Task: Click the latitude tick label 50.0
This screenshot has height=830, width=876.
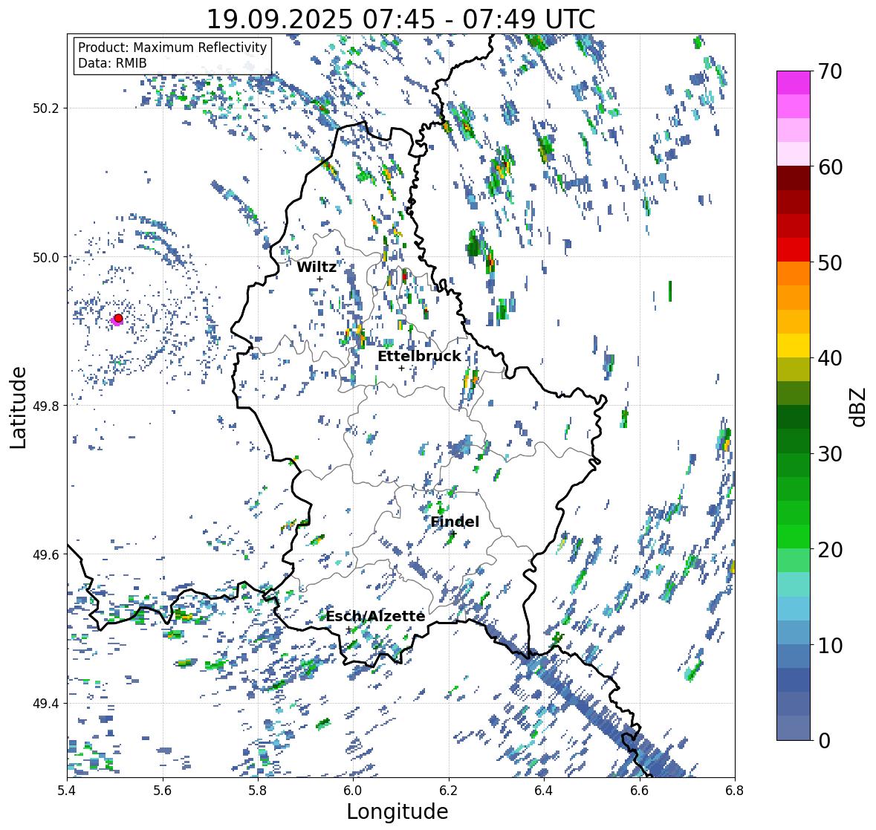Action: pyautogui.click(x=48, y=258)
